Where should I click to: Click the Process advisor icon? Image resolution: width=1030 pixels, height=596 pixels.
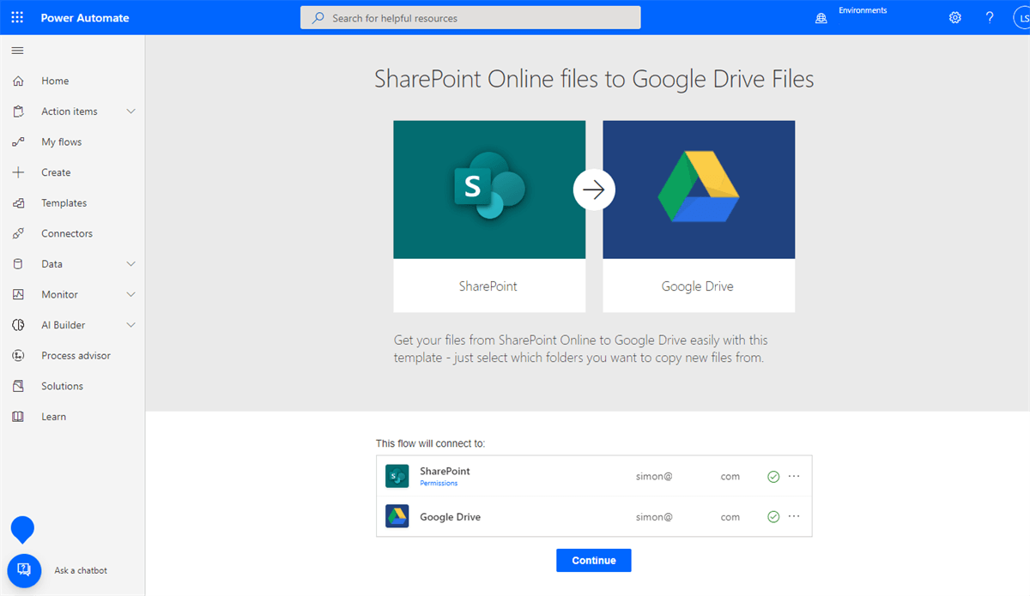[18, 355]
